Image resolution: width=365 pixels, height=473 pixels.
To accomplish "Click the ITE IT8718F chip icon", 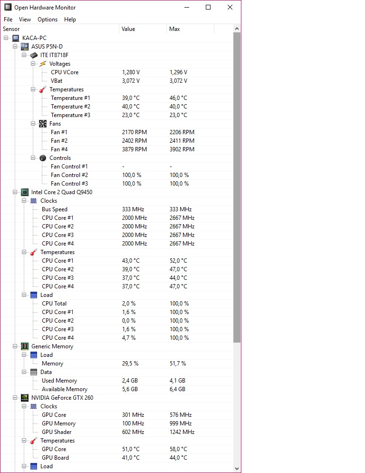I will [34, 55].
